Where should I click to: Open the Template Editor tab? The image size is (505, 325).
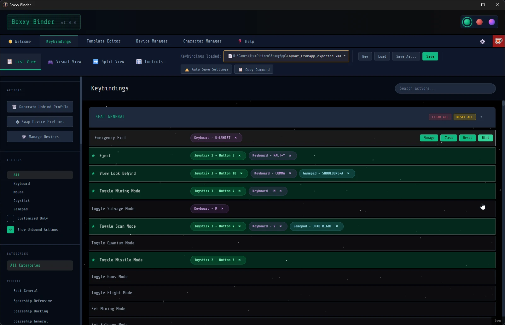coord(103,41)
